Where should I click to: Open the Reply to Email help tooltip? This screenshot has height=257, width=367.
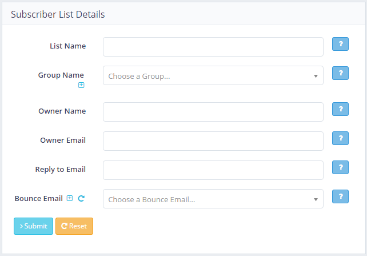(x=340, y=167)
